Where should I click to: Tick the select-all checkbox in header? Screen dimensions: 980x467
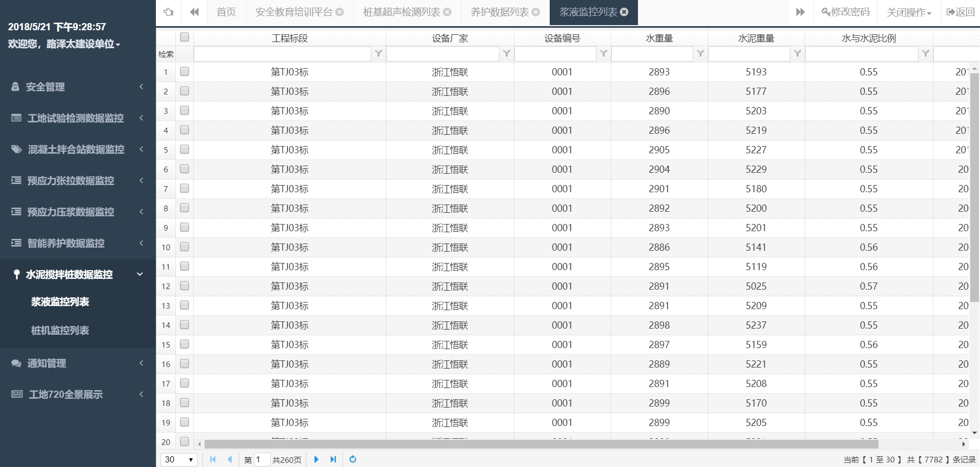coord(185,37)
